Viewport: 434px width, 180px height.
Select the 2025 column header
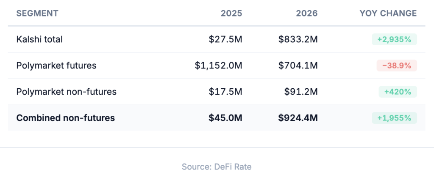click(231, 13)
